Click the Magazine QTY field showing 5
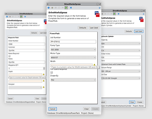The height and width of the screenshot is (119, 152). (x=27, y=68)
